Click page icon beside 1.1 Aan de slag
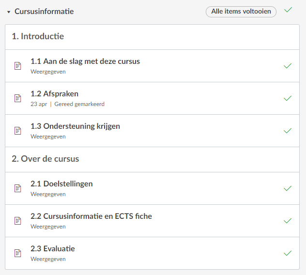The image size is (306, 275). coord(18,66)
